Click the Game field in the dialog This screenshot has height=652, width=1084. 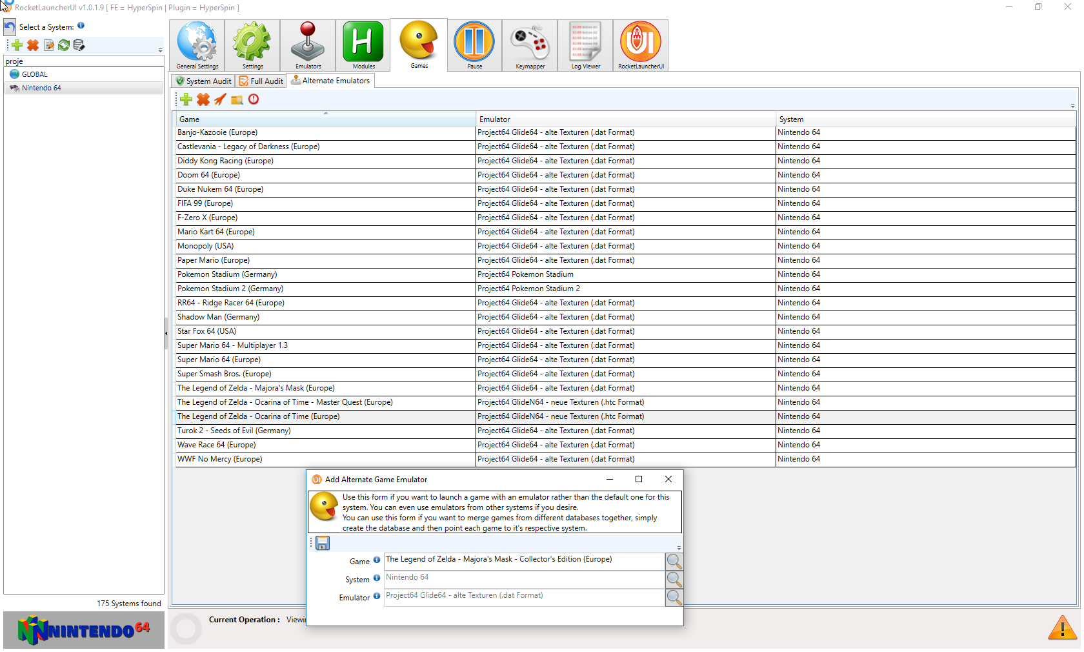point(524,562)
